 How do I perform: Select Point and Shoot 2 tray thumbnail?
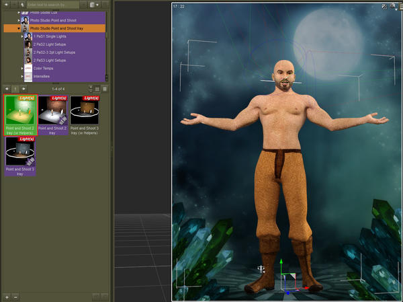(53, 115)
